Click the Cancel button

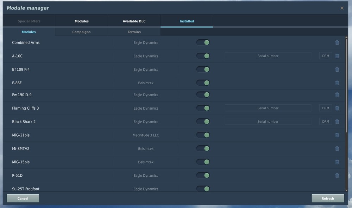[x=23, y=199]
